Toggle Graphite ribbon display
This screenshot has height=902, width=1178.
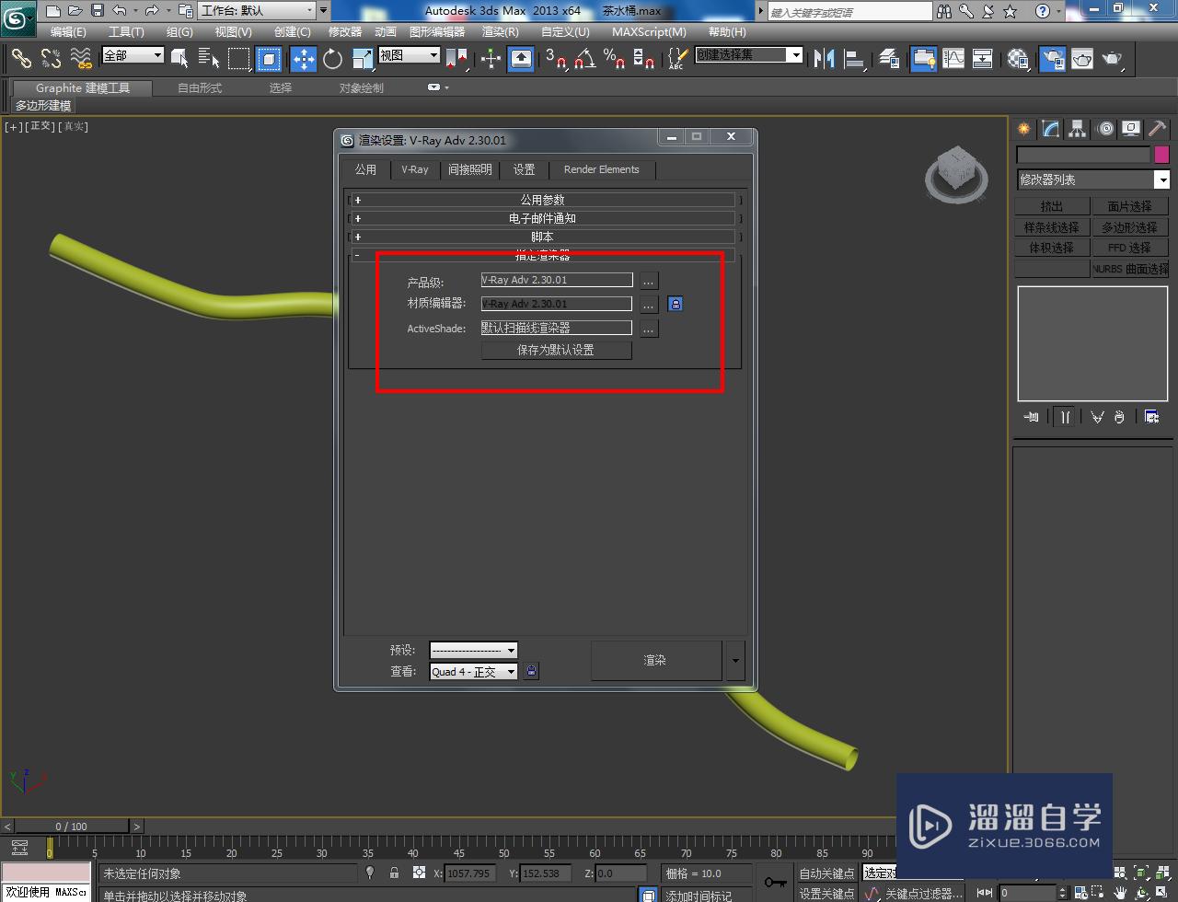tap(924, 59)
